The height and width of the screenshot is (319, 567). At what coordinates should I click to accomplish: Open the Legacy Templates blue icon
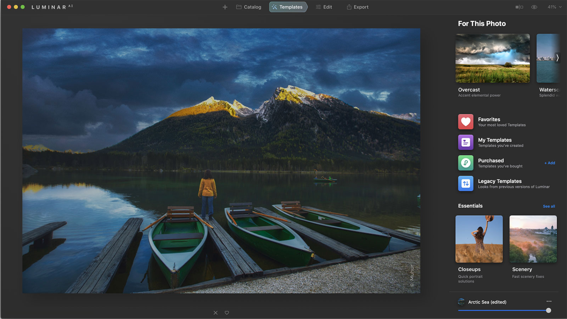(x=466, y=183)
